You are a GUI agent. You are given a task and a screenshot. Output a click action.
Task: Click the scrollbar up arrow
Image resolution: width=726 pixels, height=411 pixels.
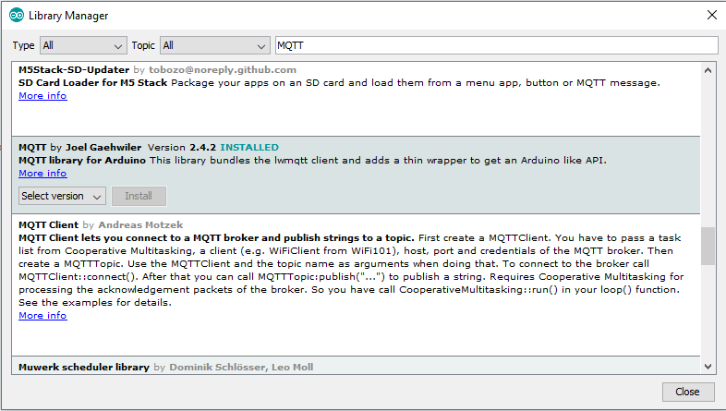pyautogui.click(x=708, y=70)
